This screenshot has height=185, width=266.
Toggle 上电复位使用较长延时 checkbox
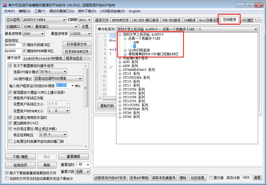coord(10,118)
